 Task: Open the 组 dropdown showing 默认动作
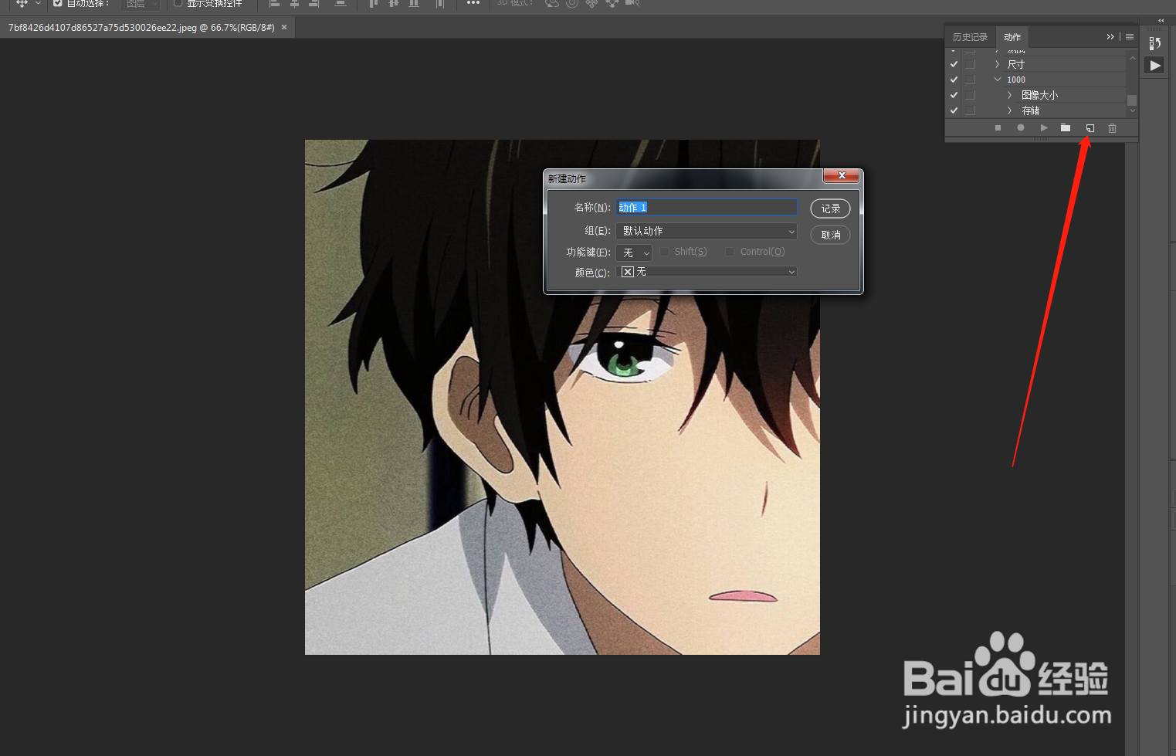[x=707, y=231]
